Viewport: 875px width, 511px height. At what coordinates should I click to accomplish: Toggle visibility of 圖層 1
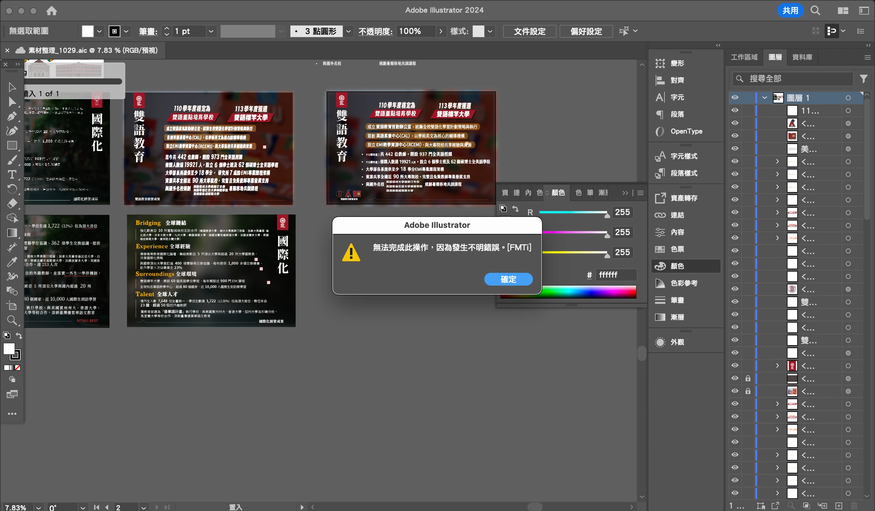click(x=735, y=98)
